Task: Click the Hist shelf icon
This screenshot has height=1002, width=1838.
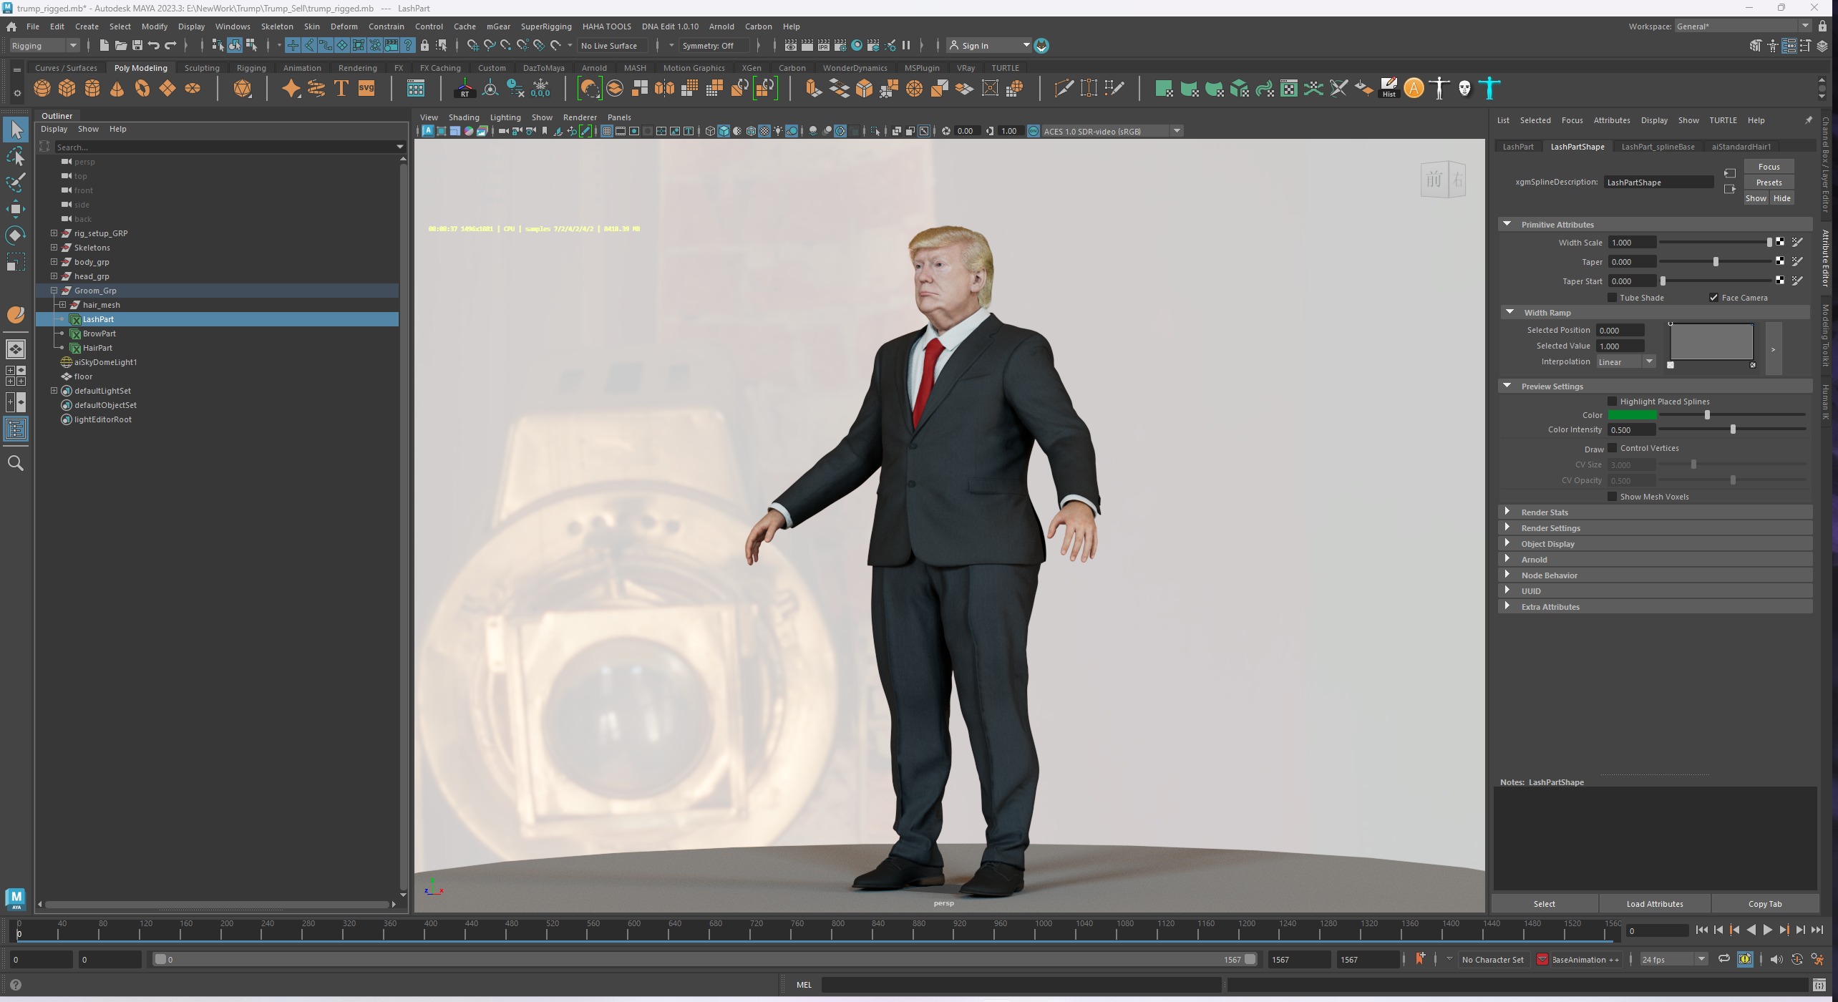Action: tap(1389, 89)
